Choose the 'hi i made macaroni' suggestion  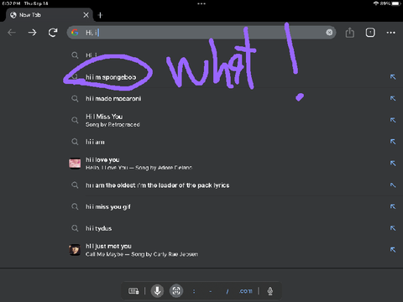113,98
